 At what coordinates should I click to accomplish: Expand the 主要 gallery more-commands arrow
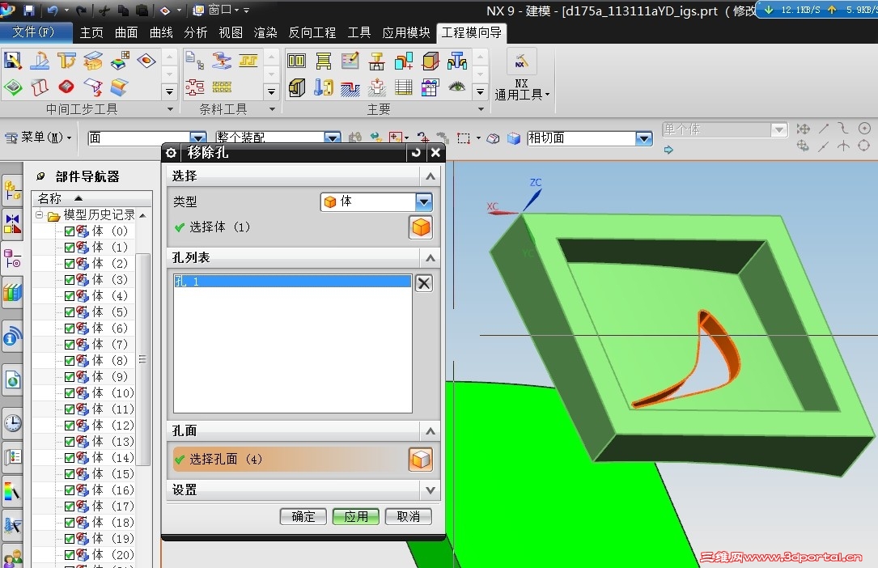point(479,91)
